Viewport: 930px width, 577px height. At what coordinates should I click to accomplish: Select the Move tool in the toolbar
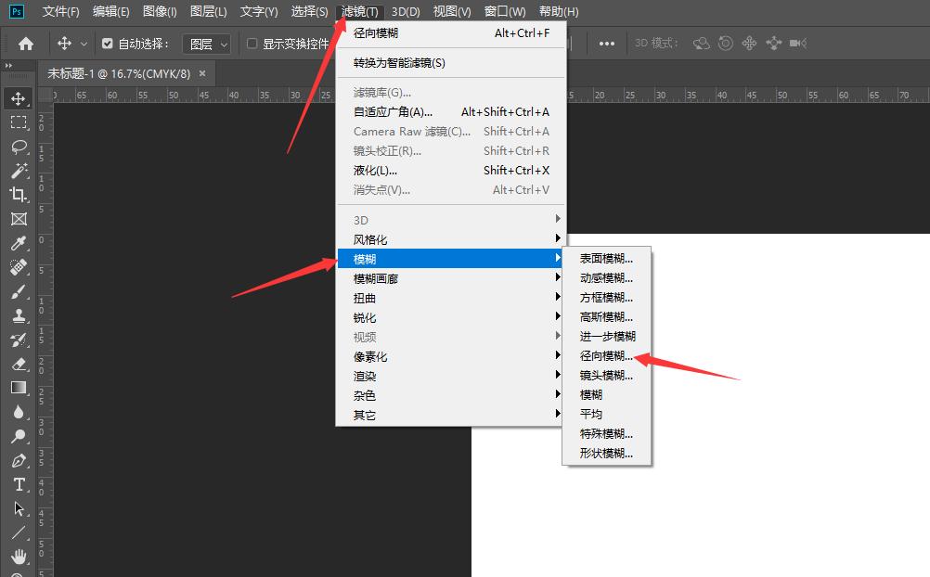19,97
